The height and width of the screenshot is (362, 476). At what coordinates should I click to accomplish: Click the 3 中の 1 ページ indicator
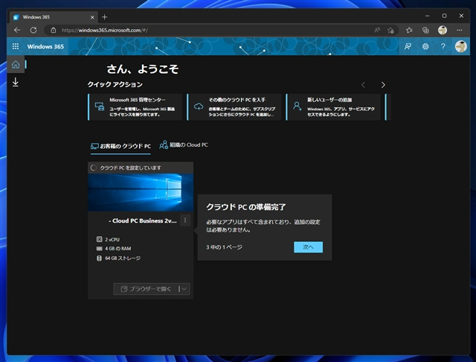(224, 247)
